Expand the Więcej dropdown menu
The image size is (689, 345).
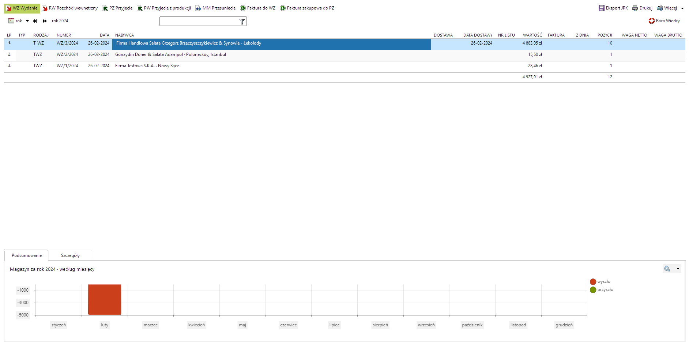[682, 8]
